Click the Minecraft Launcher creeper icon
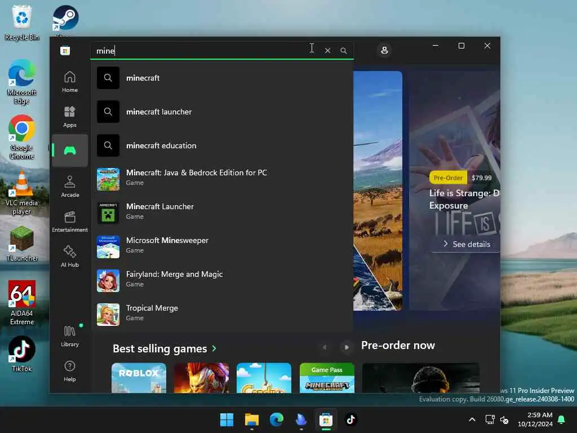Screen dimensions: 577x433 [108, 213]
